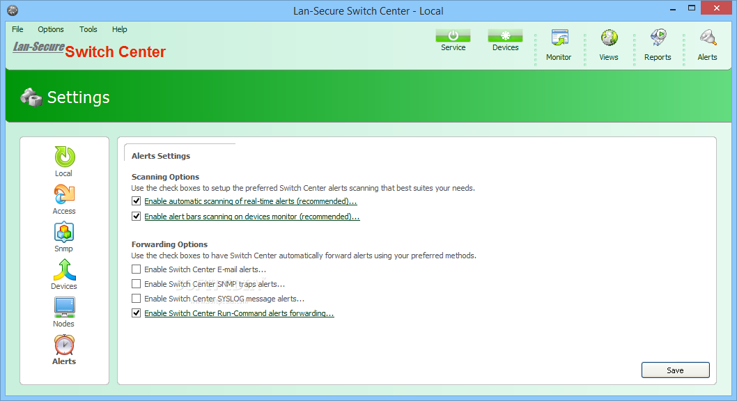Enable Switch Center SYSLOG message alerts checkbox
Viewport: 737px width, 401px height.
tap(137, 298)
